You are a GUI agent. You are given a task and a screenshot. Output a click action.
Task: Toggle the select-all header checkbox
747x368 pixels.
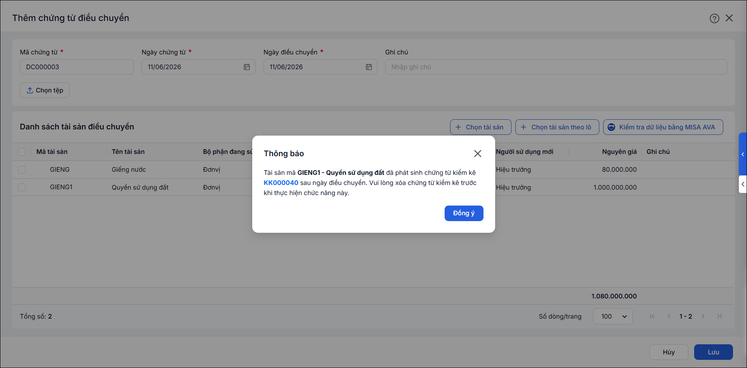coord(22,152)
